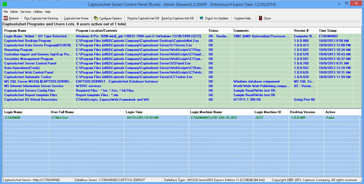The image size is (364, 184).
Task: Open the Help menu
Action: pos(48,12)
